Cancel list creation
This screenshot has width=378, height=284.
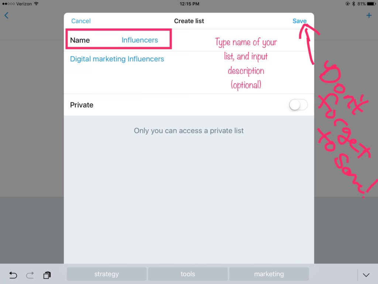(x=81, y=21)
